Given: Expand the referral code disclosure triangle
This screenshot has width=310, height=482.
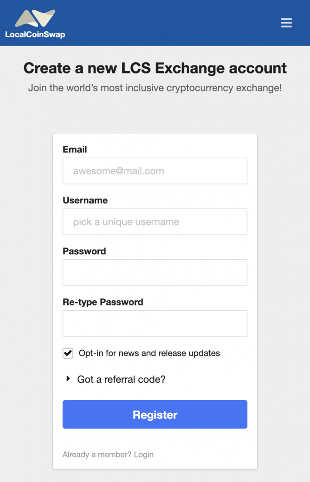Looking at the screenshot, I should [68, 379].
